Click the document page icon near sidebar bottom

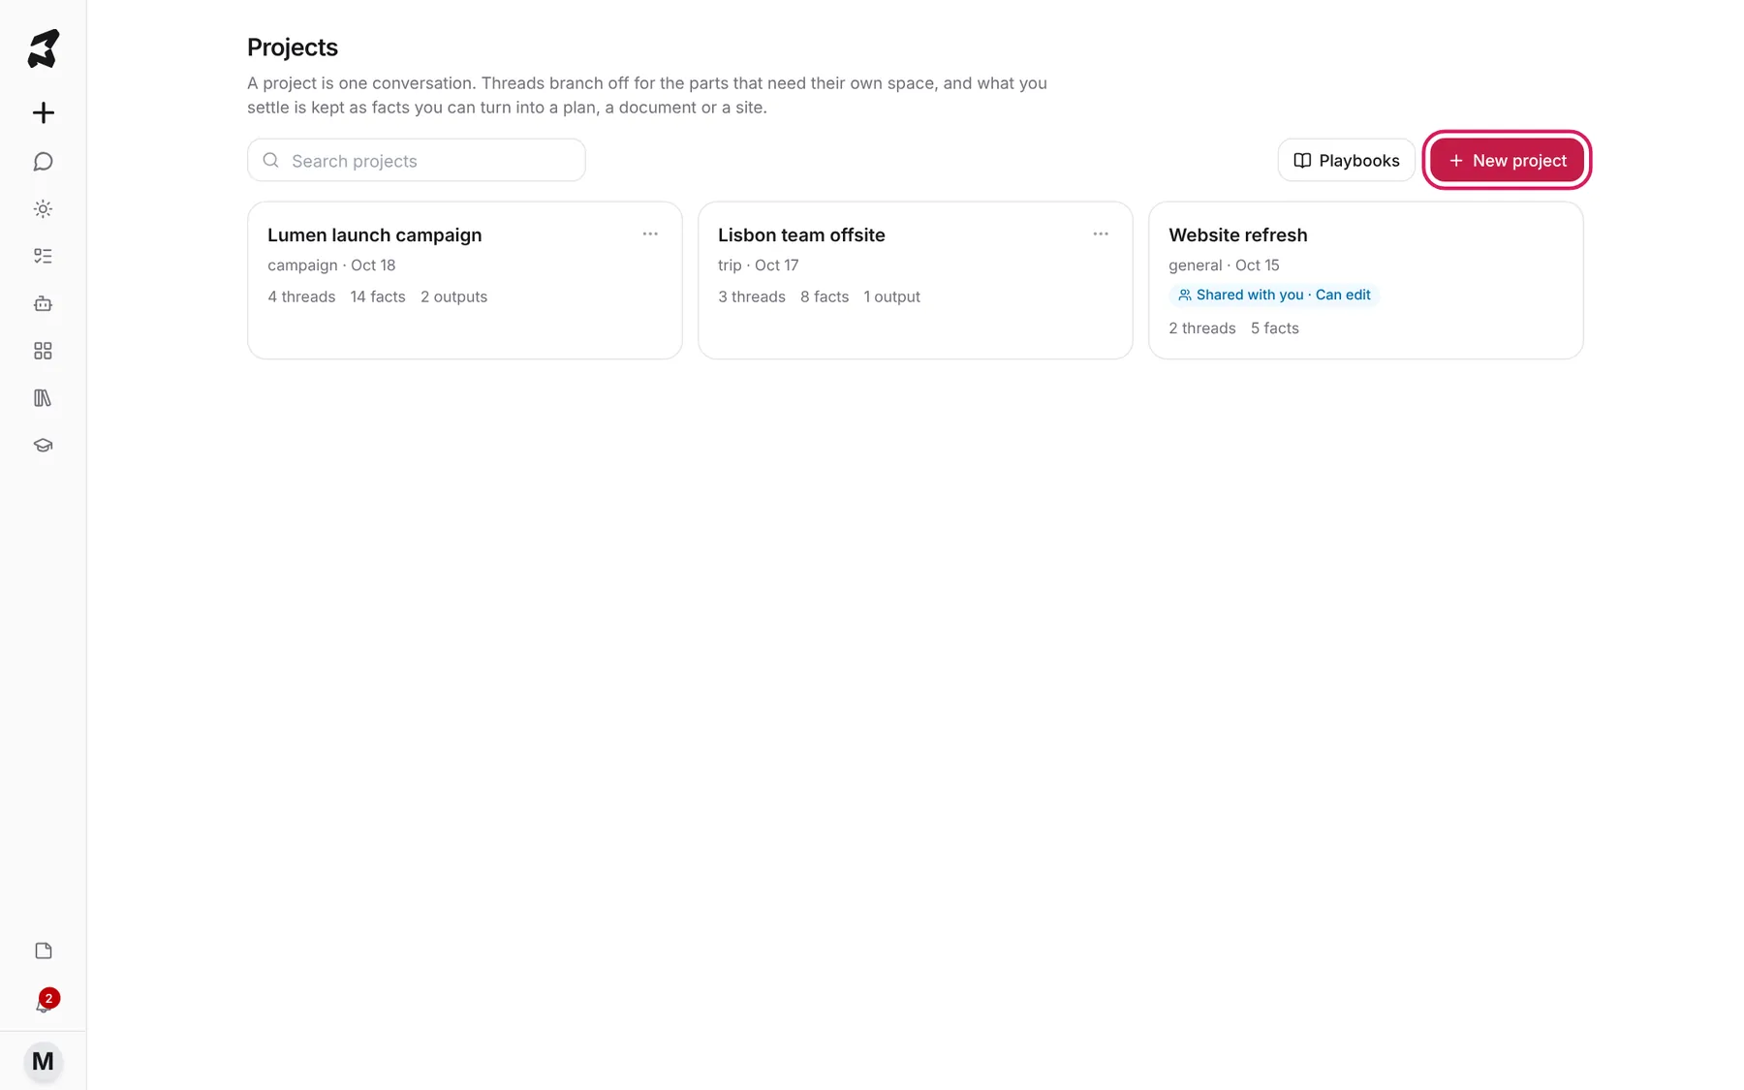click(43, 950)
